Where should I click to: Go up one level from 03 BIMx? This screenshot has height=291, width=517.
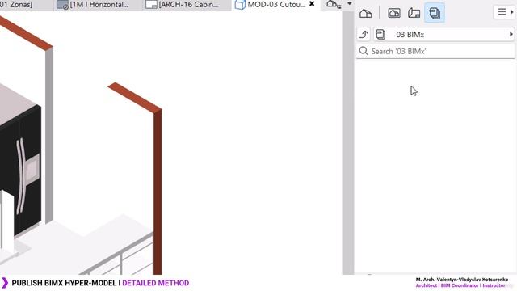[x=364, y=34]
